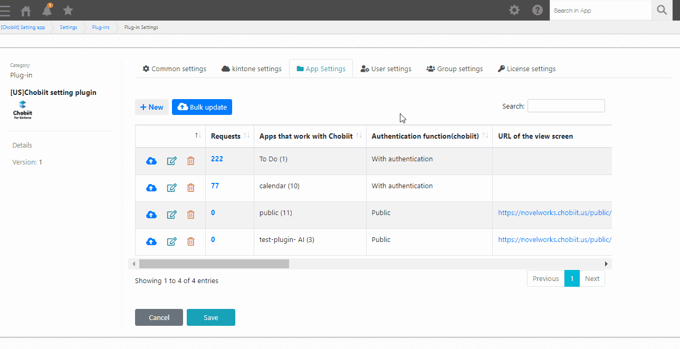Go to the home icon
Image resolution: width=680 pixels, height=349 pixels.
coord(26,10)
